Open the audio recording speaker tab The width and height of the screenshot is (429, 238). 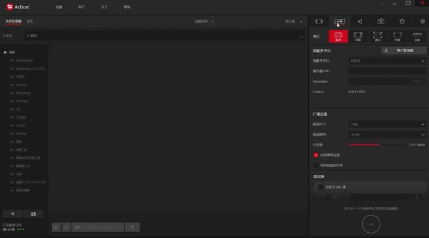(x=360, y=21)
